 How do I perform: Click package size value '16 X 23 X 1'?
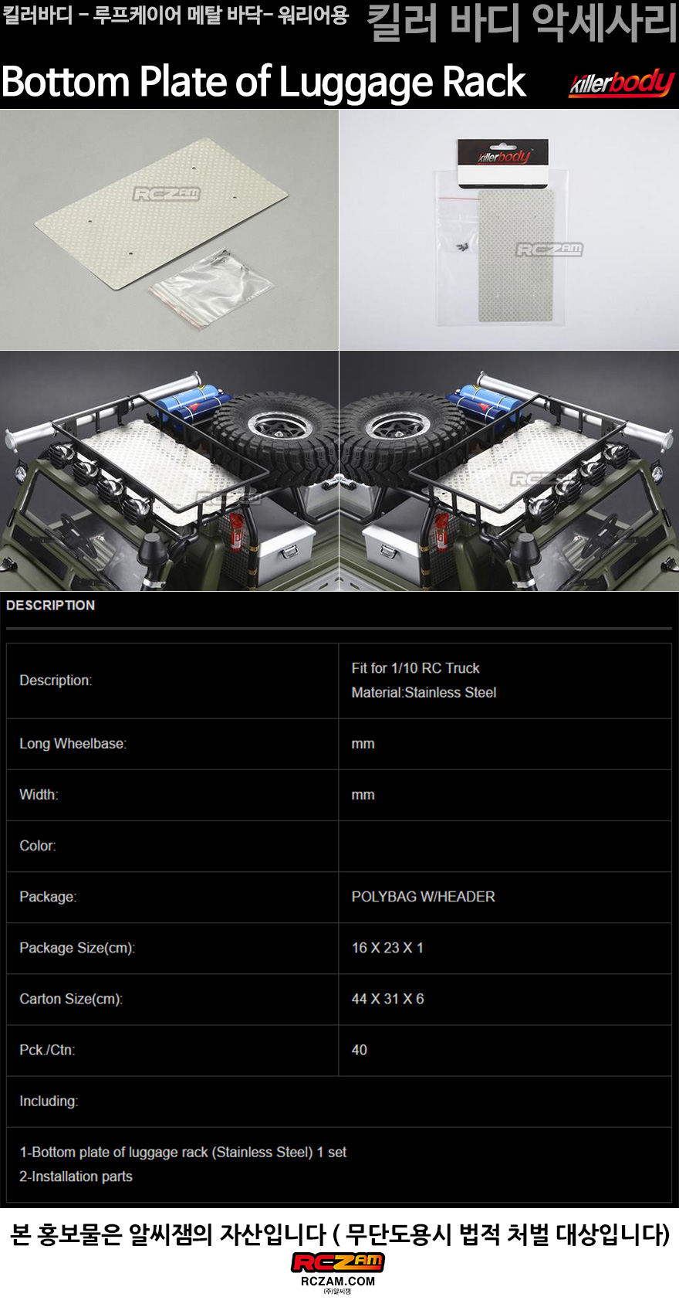(x=387, y=948)
